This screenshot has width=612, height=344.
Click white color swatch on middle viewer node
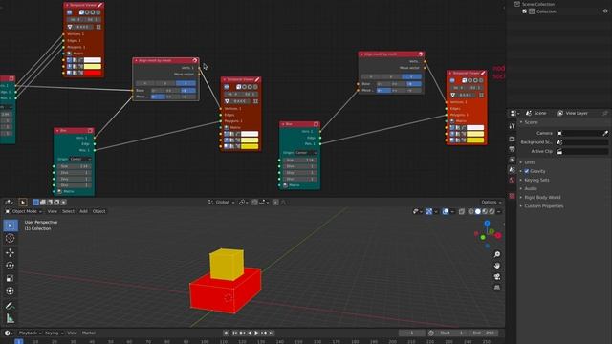[x=250, y=134]
